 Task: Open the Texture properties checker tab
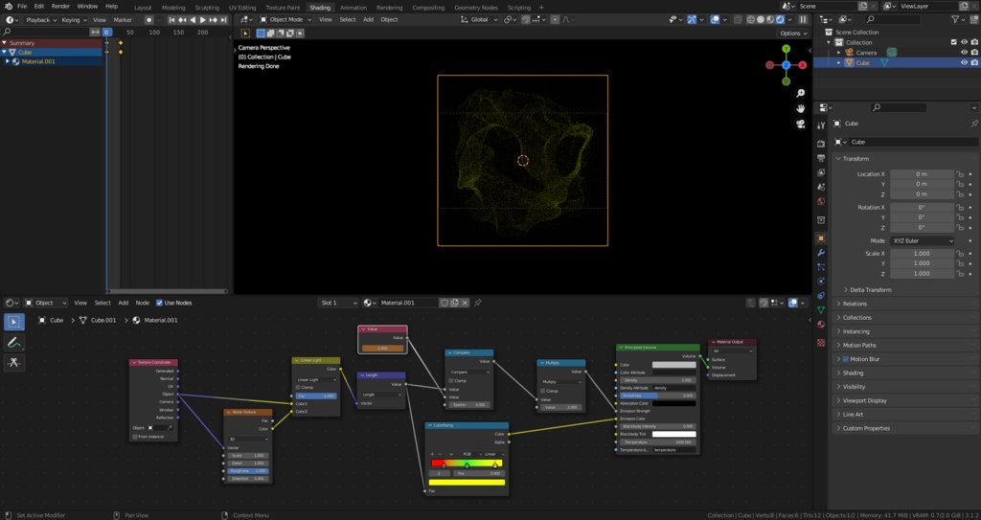pos(821,343)
